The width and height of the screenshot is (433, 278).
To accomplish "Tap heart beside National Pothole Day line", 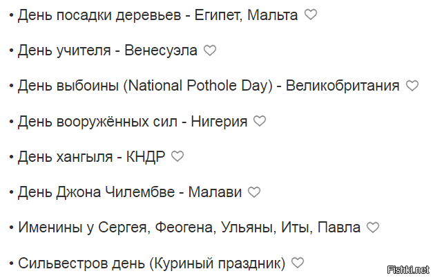I will pyautogui.click(x=412, y=86).
